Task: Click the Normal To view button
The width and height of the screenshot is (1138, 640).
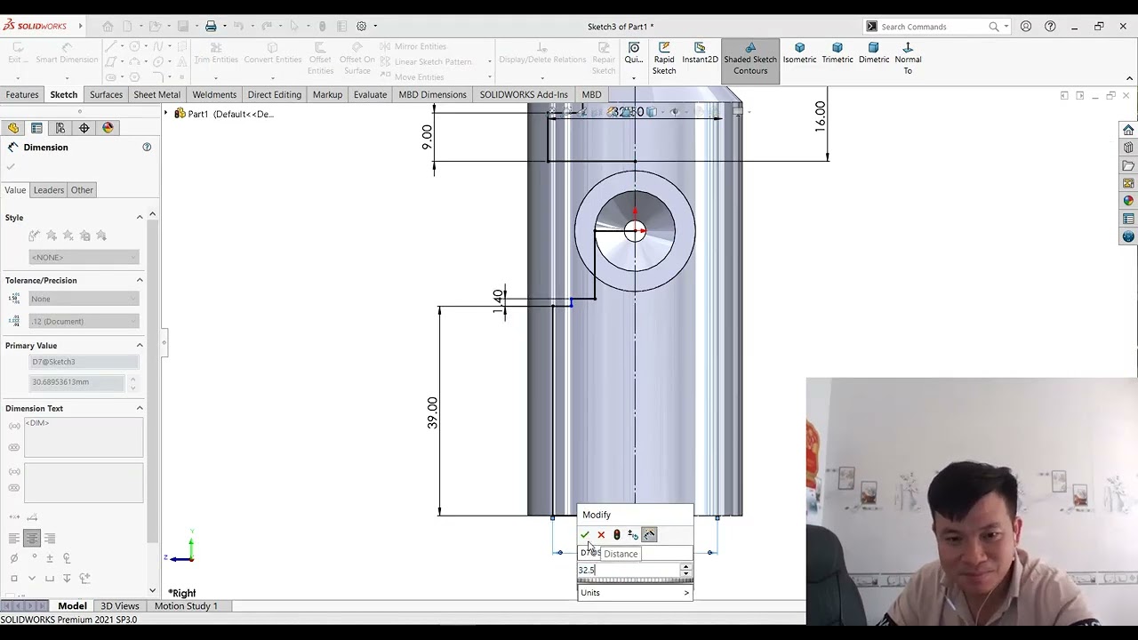Action: [908, 59]
